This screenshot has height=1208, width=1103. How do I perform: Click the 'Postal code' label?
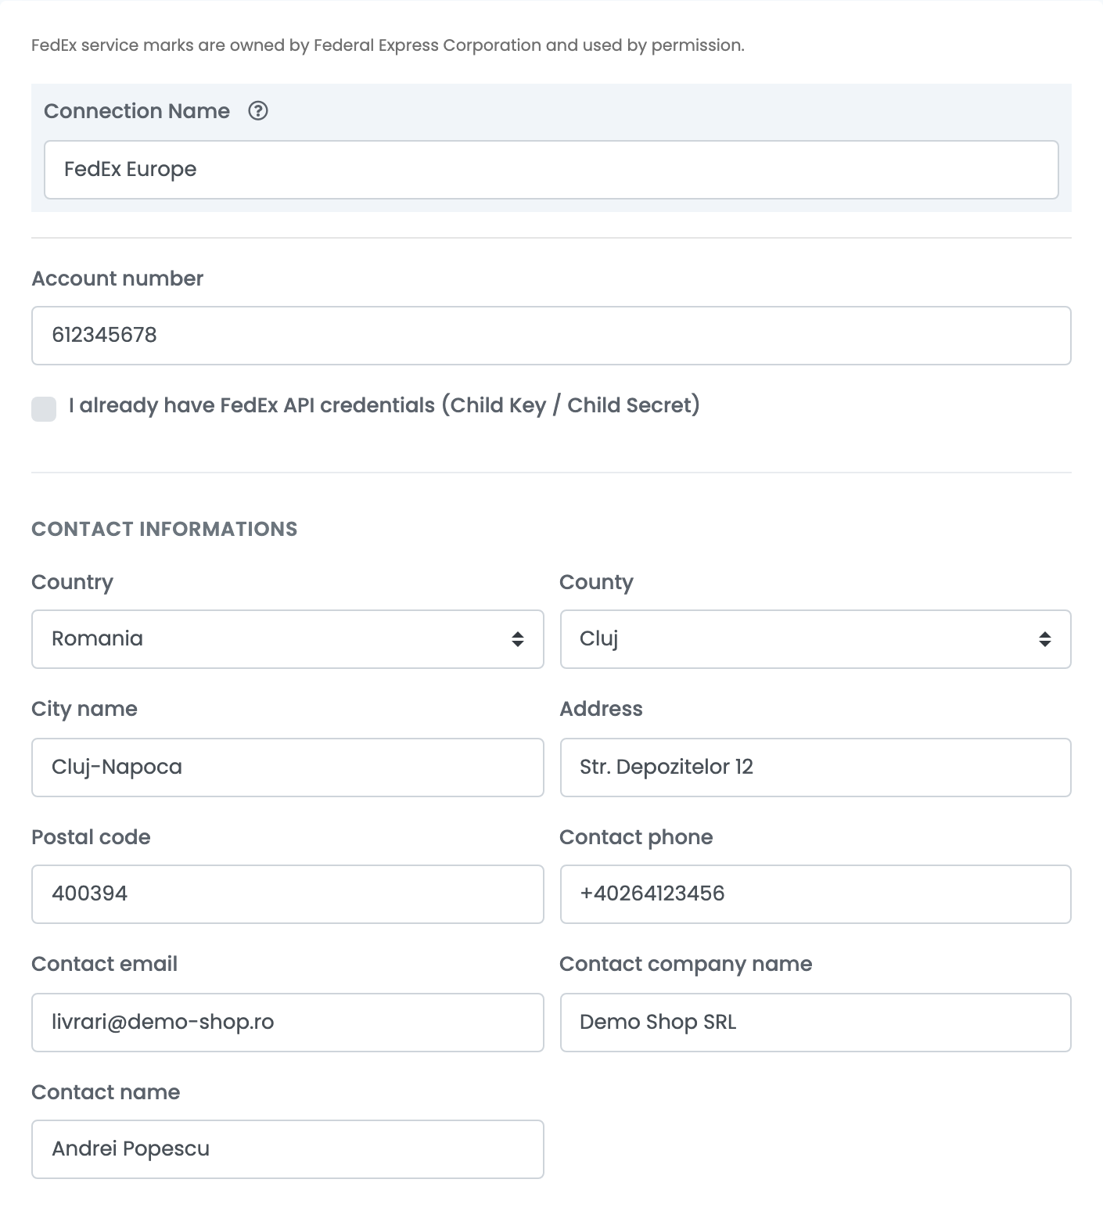point(91,837)
